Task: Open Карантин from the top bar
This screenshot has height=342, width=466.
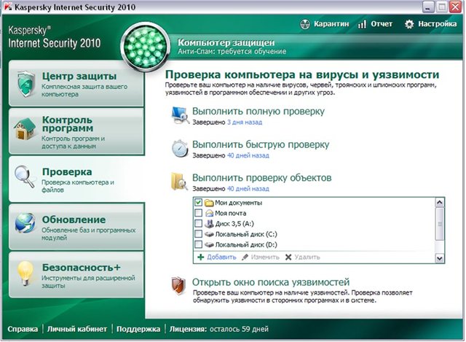Action: click(325, 24)
